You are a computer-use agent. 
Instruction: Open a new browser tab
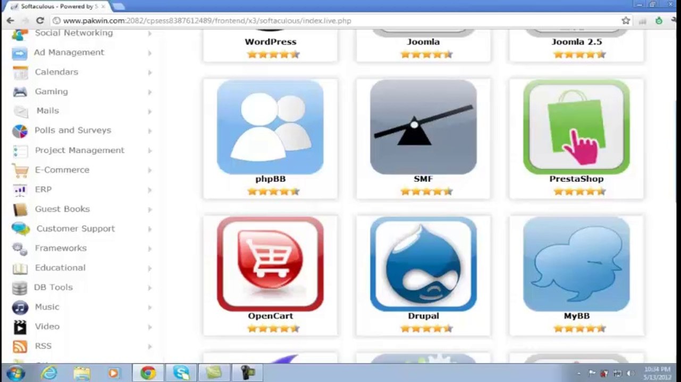point(118,6)
